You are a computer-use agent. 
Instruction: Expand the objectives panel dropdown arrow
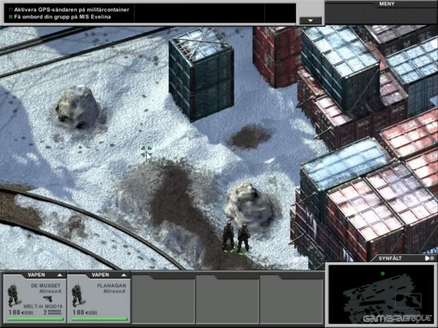pyautogui.click(x=310, y=21)
